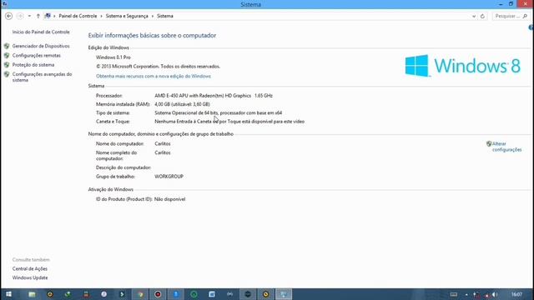Click the window system menu icon in title bar

[x=4, y=4]
